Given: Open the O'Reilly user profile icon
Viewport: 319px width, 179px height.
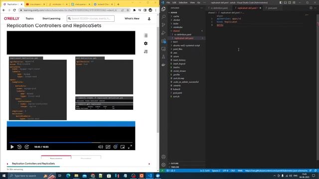Looking at the screenshot, I should (149, 19).
